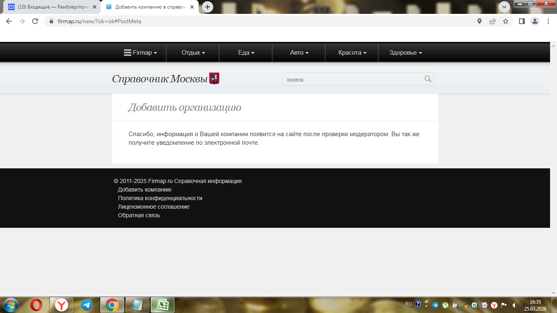Viewport: 557px width, 313px height.
Task: Restore down the Chrome window
Action: click(531, 3)
